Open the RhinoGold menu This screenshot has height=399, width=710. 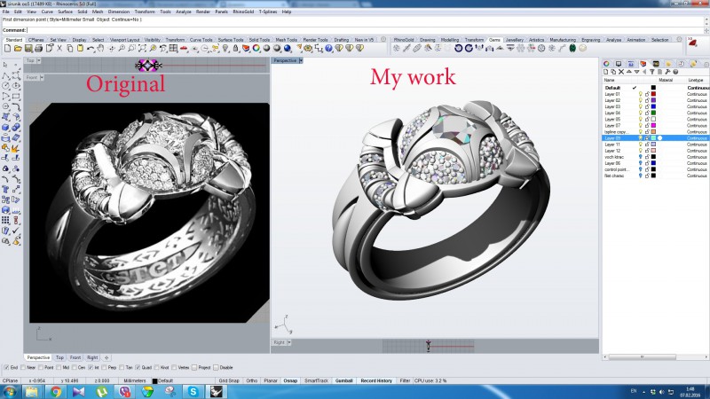(243, 12)
